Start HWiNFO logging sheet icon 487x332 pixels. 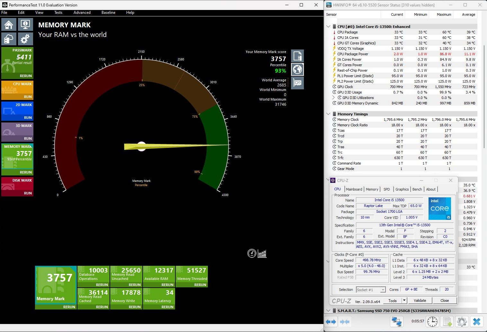(x=447, y=321)
